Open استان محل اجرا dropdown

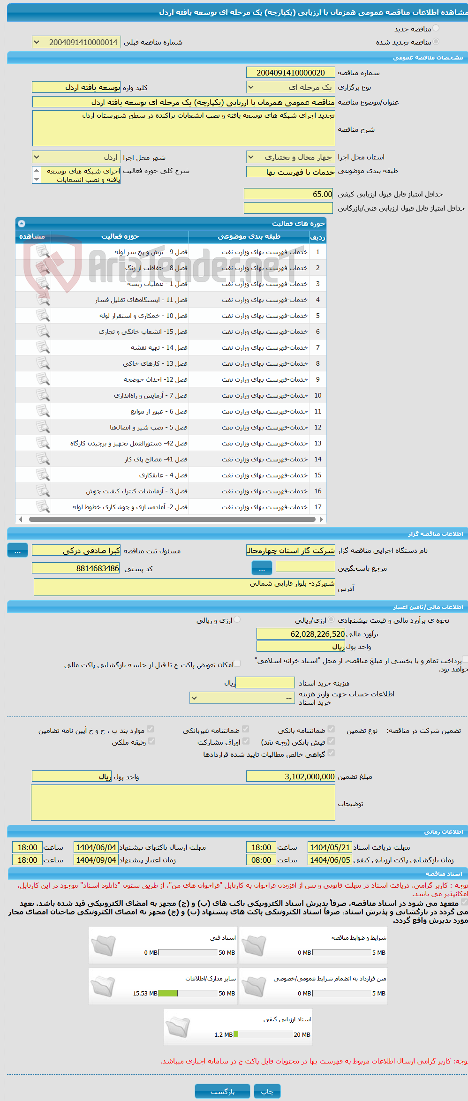click(x=291, y=157)
